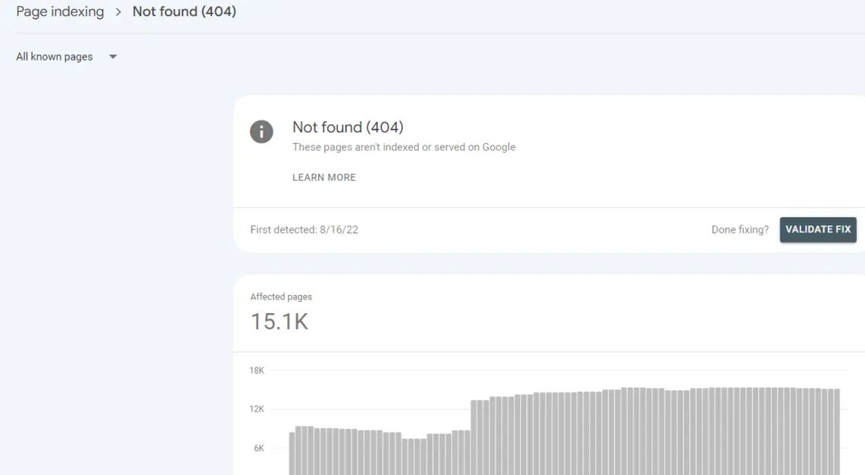Viewport: 865px width, 475px height.
Task: Select the leftmost bar in the chart
Action: coord(292,454)
